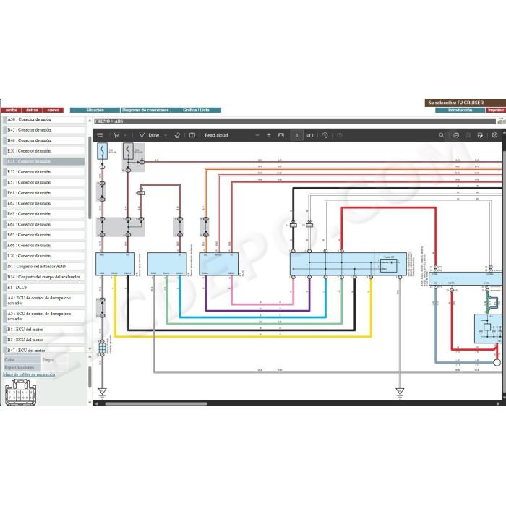Select E1 : DLC3 entry
This screenshot has height=506, width=506.
[45, 287]
